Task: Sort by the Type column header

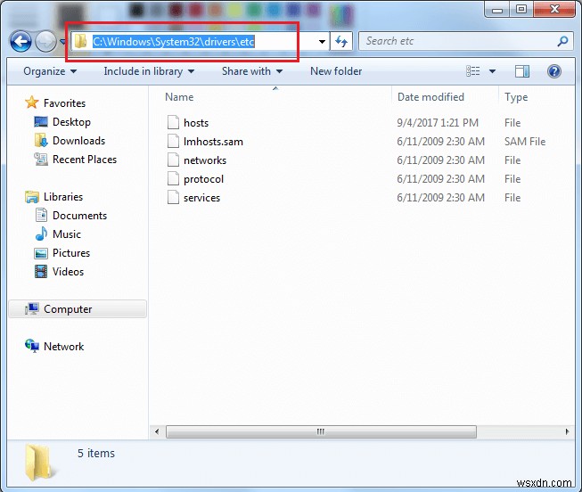Action: click(516, 97)
